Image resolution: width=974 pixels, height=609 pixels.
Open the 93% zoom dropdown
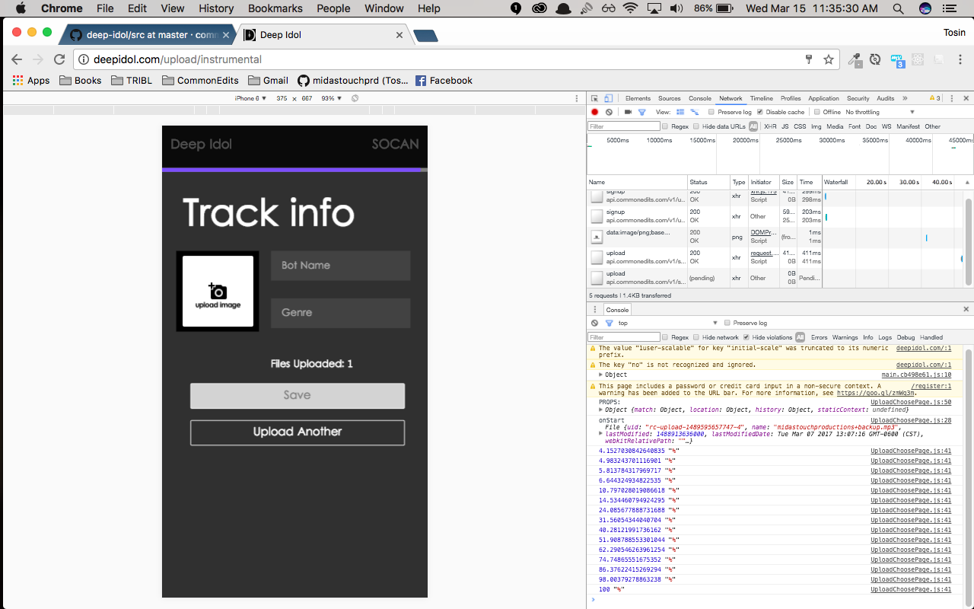click(x=332, y=98)
